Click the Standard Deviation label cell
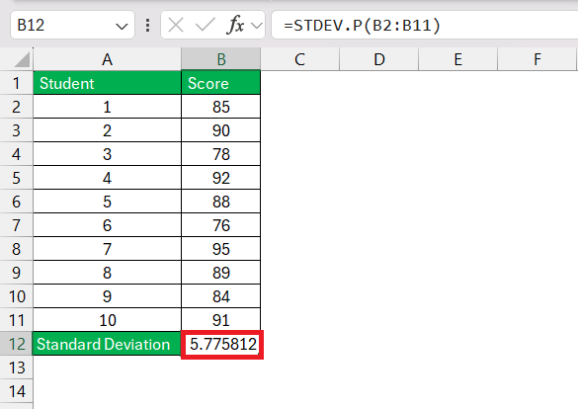 click(x=107, y=344)
